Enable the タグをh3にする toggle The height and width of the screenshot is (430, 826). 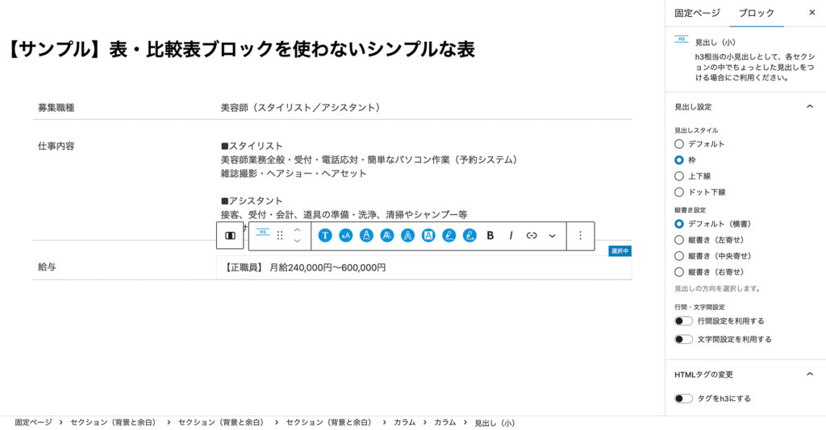tap(683, 399)
